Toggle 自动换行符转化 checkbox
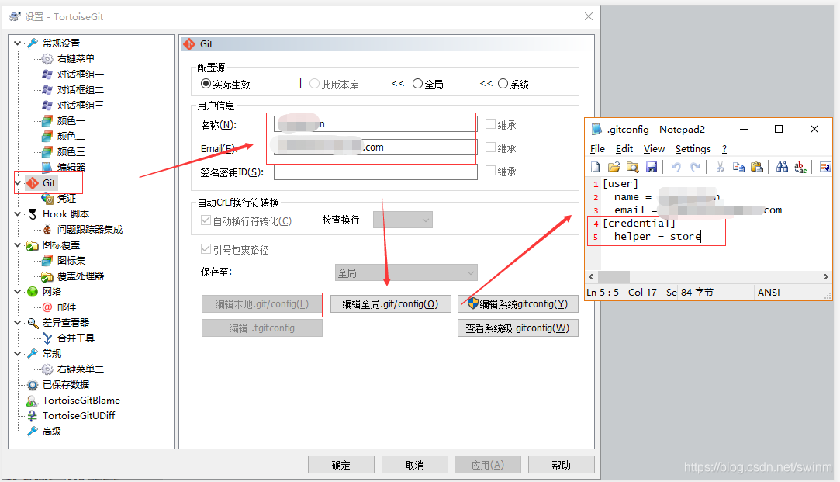 tap(206, 220)
